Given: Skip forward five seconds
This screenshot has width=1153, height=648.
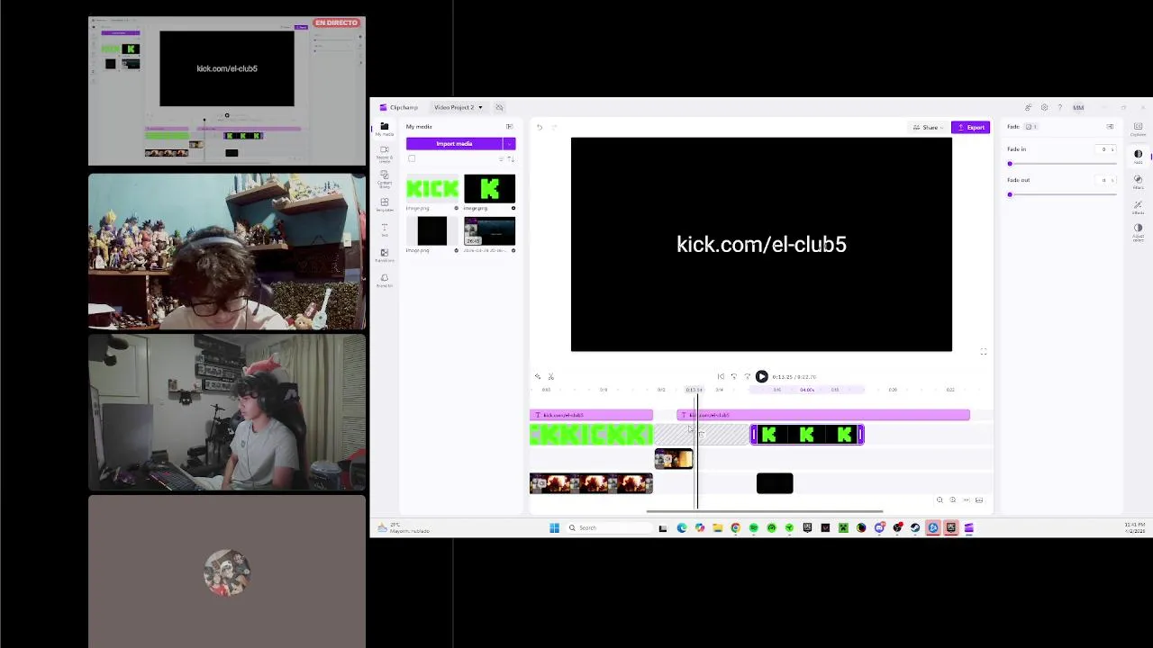Looking at the screenshot, I should [747, 377].
